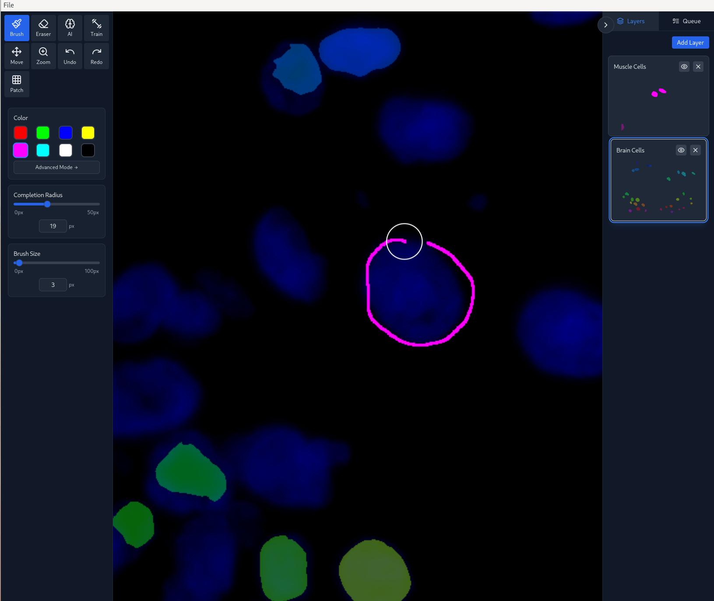Image resolution: width=714 pixels, height=601 pixels.
Task: Pick the magenta color swatch
Action: click(20, 150)
